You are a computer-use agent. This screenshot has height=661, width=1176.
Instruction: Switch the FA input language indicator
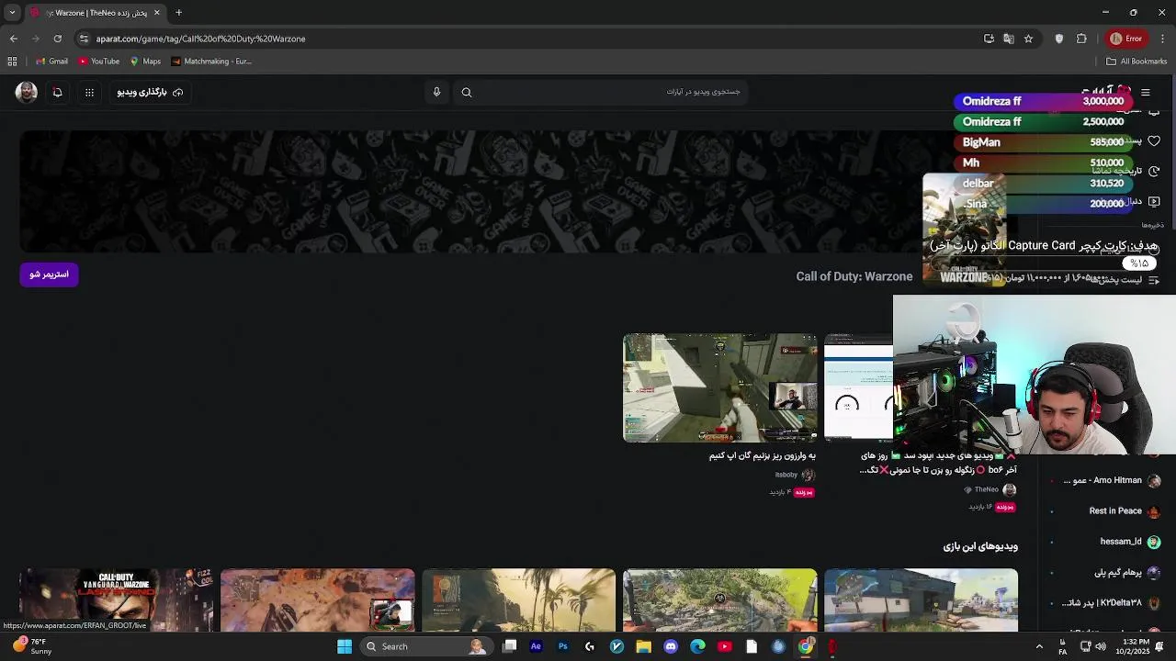click(1063, 646)
